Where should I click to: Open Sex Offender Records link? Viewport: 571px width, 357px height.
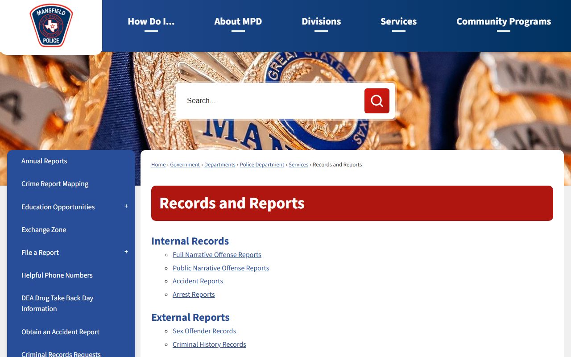[204, 331]
